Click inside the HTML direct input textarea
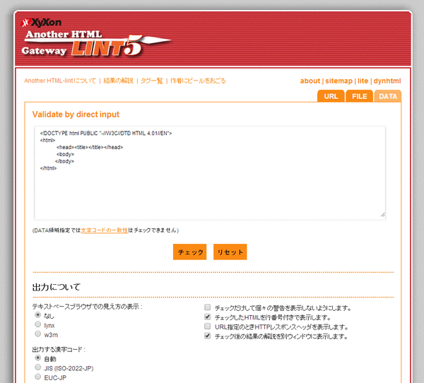This screenshot has width=424, height=383. (210, 173)
